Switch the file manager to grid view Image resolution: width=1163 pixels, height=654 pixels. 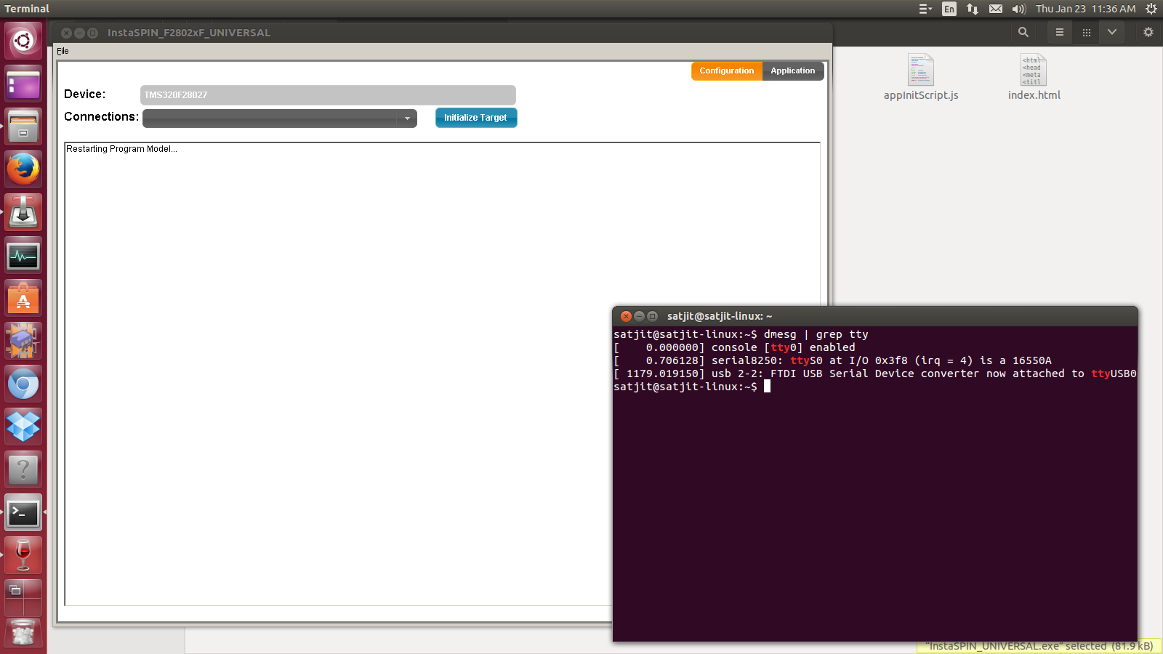[x=1087, y=32]
